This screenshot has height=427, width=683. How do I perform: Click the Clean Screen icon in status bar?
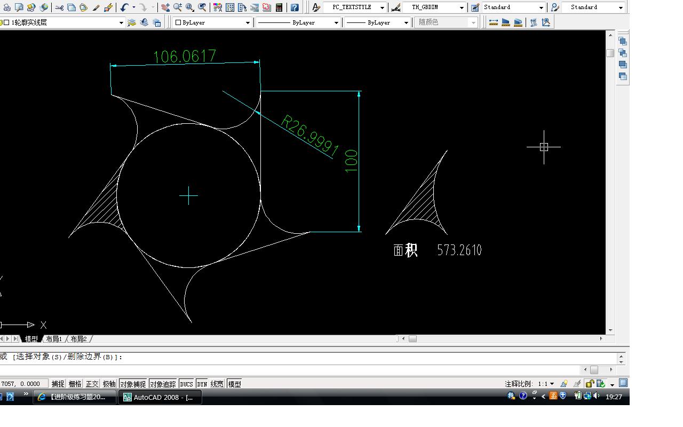[623, 383]
